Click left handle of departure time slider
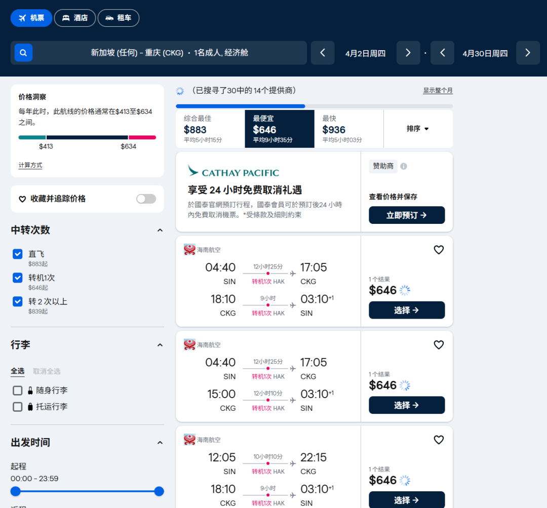This screenshot has width=547, height=508. [x=16, y=491]
